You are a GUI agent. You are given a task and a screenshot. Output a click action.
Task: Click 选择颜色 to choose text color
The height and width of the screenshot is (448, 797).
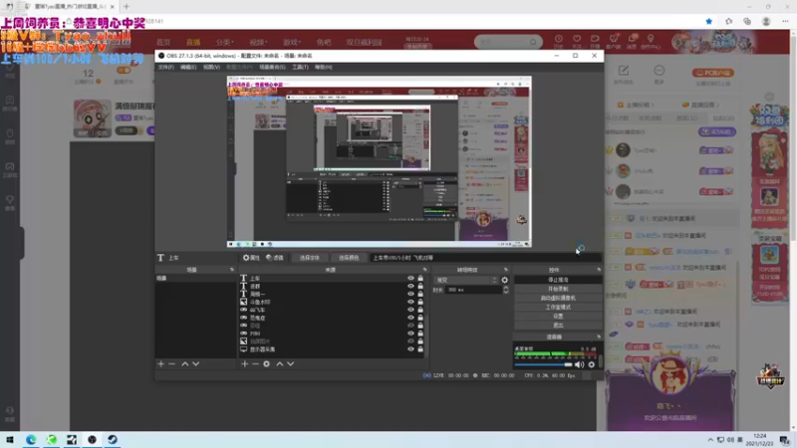coord(349,258)
